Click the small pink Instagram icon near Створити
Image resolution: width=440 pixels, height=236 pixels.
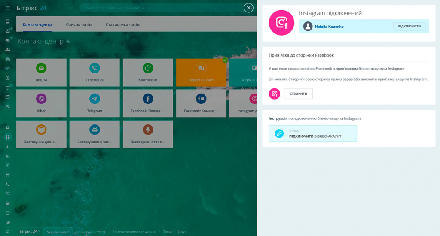(275, 94)
